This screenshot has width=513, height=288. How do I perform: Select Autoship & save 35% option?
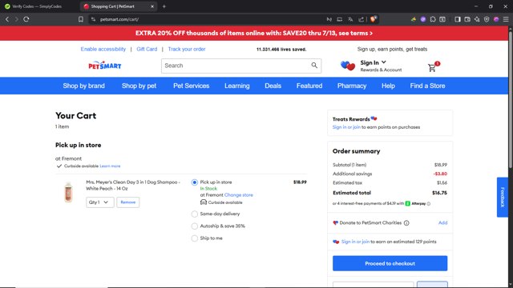tap(194, 226)
